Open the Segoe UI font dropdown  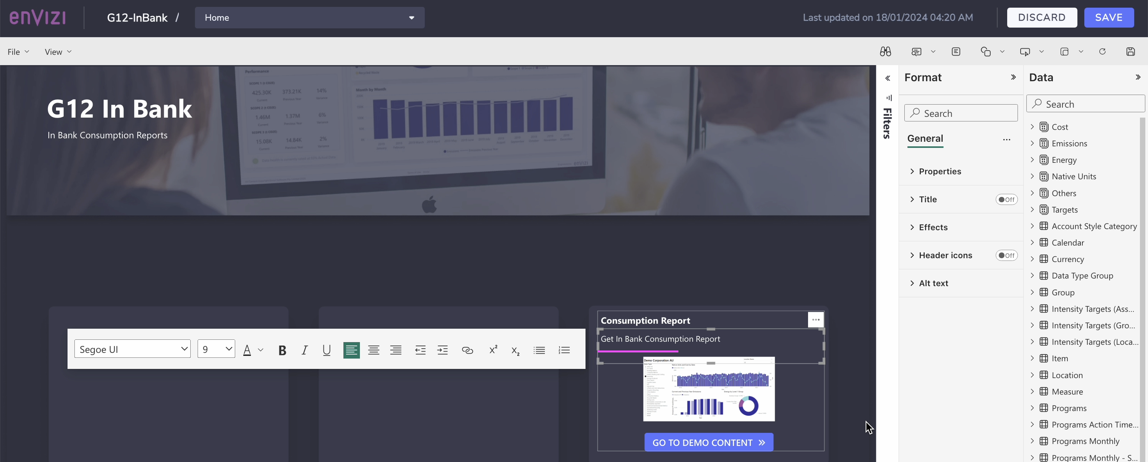[x=132, y=349]
